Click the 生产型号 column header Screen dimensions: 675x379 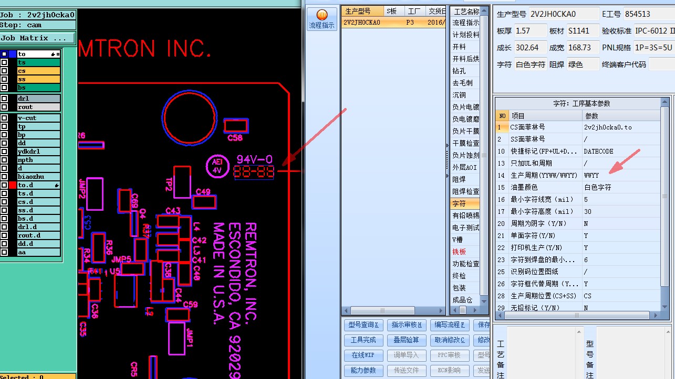(x=362, y=11)
